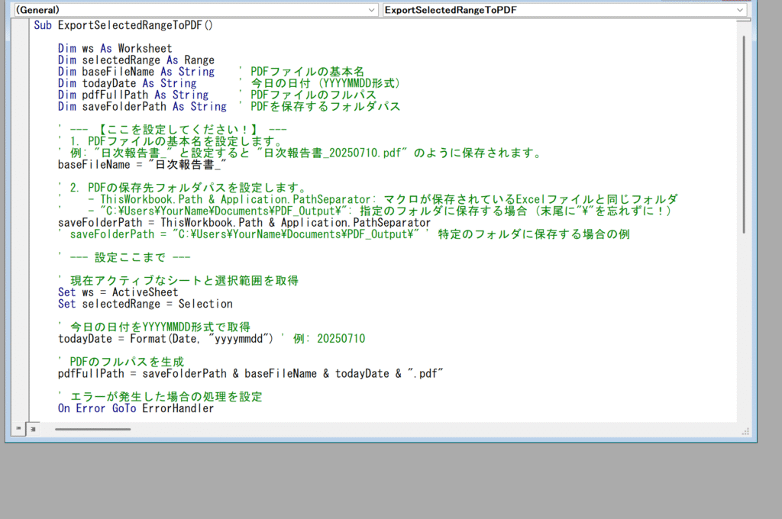Click the split bar above the vertical scrollbar
782x519 pixels.
click(x=744, y=21)
